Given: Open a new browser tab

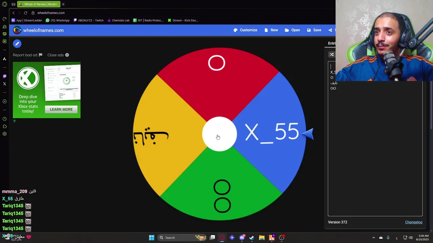Looking at the screenshot, I should (63, 4).
